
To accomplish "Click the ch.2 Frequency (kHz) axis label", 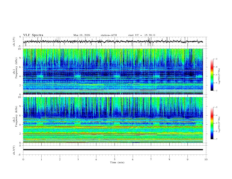I will tap(15, 116).
